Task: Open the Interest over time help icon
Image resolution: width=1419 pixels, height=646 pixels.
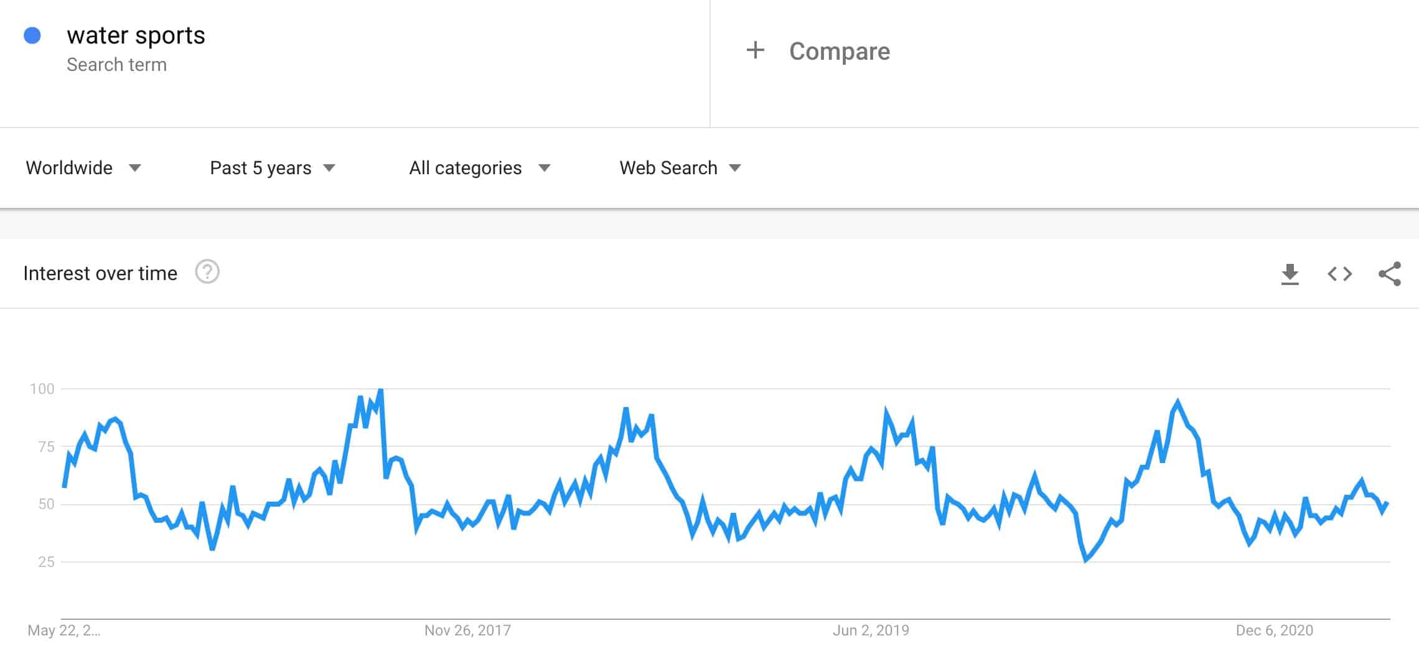Action: coord(207,272)
